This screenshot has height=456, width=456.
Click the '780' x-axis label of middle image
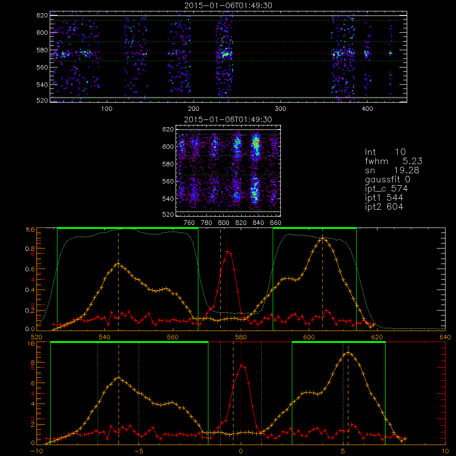(207, 223)
